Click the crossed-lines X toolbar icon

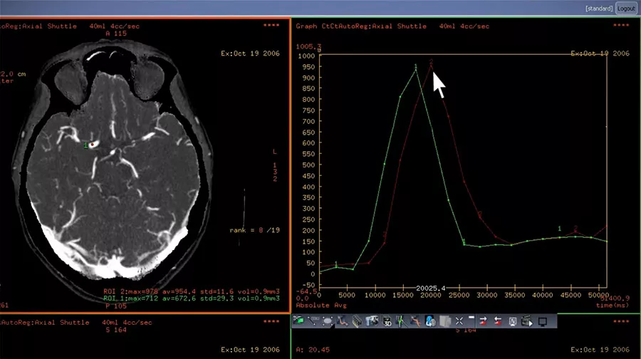459,321
